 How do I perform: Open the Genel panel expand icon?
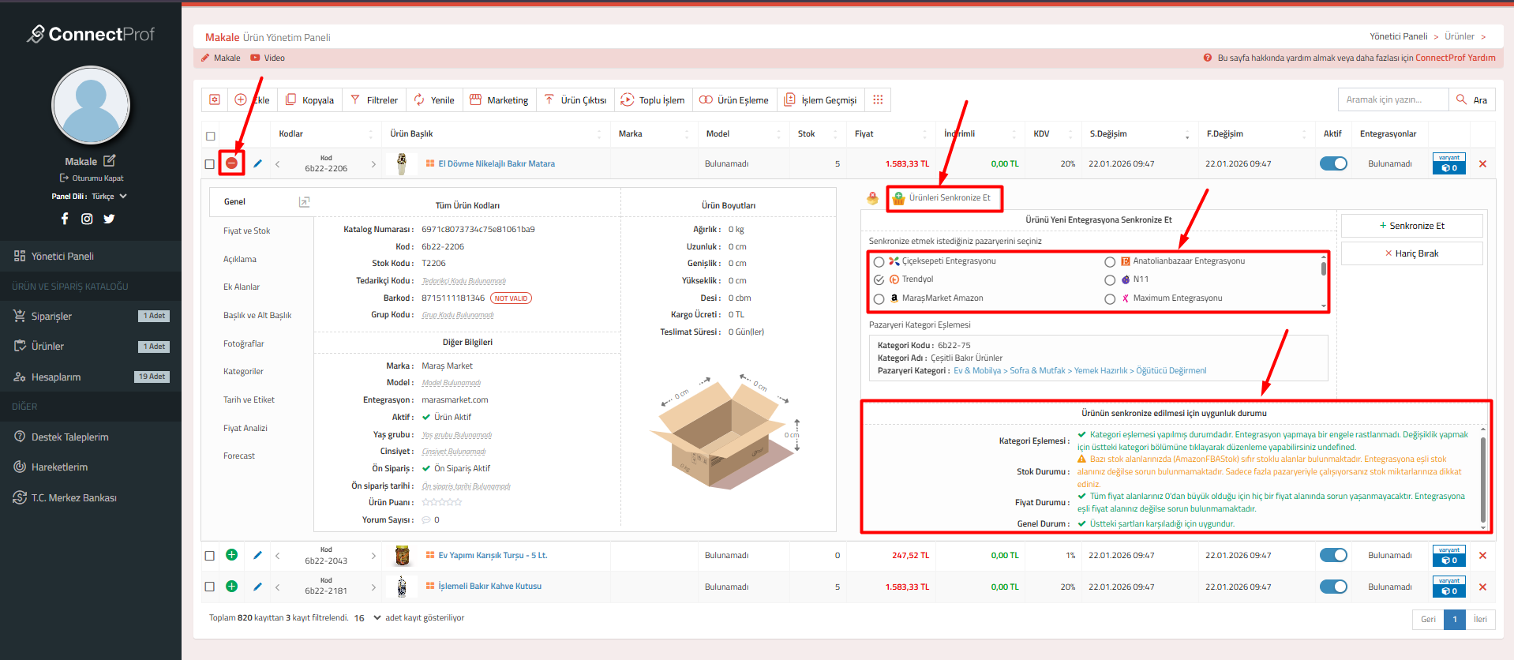tap(304, 202)
